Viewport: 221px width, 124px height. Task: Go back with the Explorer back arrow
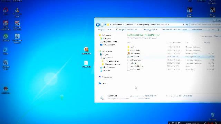98,24
